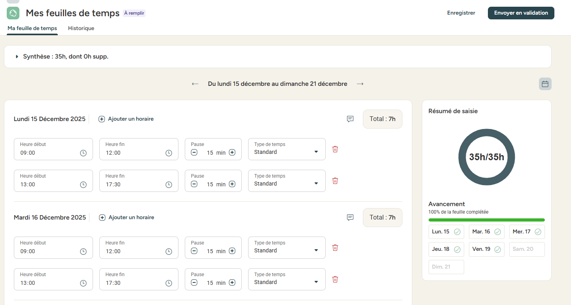Open the calendar date picker icon
This screenshot has height=305, width=571.
coord(545,84)
